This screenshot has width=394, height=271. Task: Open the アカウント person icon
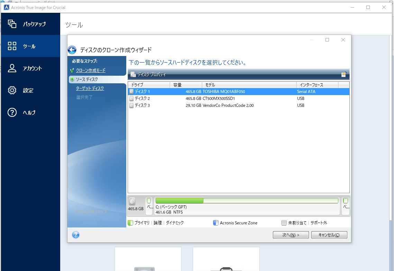(12, 68)
